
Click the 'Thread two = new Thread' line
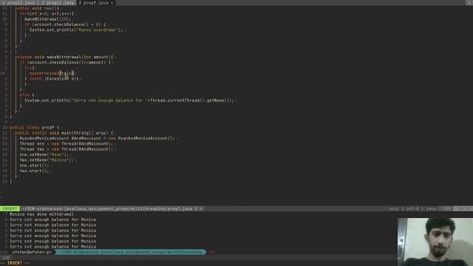click(66, 149)
